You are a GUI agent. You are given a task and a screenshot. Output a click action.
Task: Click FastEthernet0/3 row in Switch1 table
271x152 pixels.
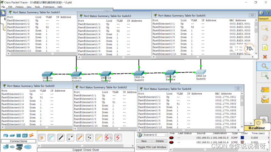click(x=41, y=27)
